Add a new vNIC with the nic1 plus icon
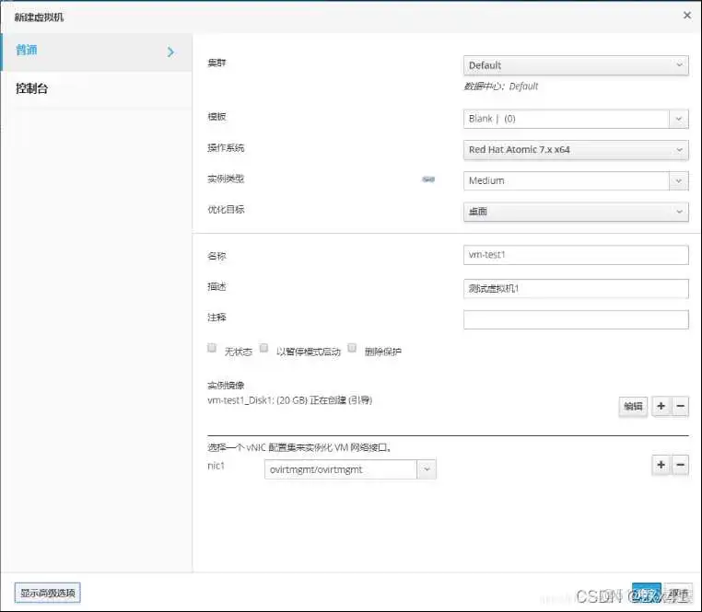This screenshot has width=702, height=612. 661,465
